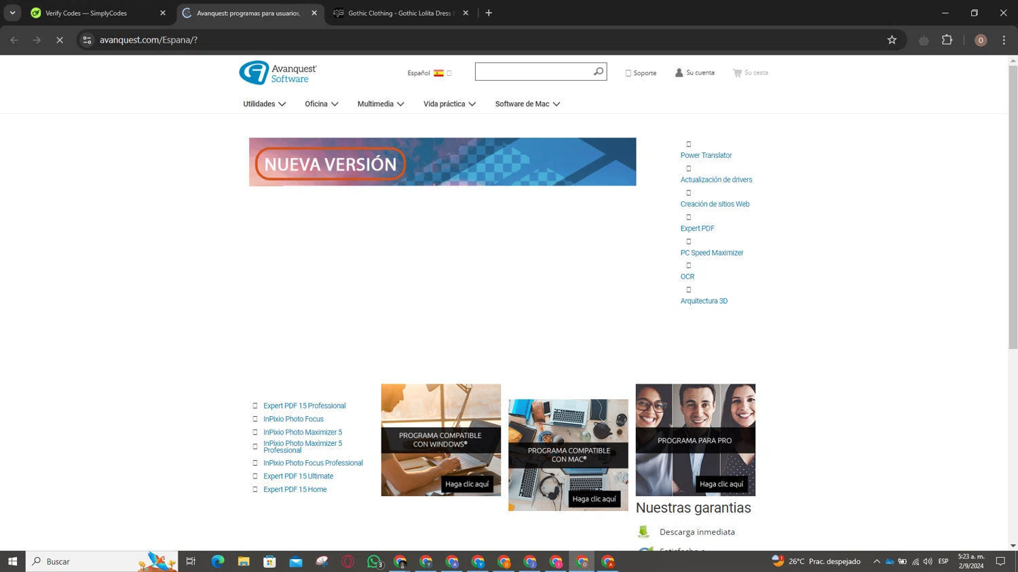Open the OCR link
Screen dimensions: 1018x572
point(687,277)
